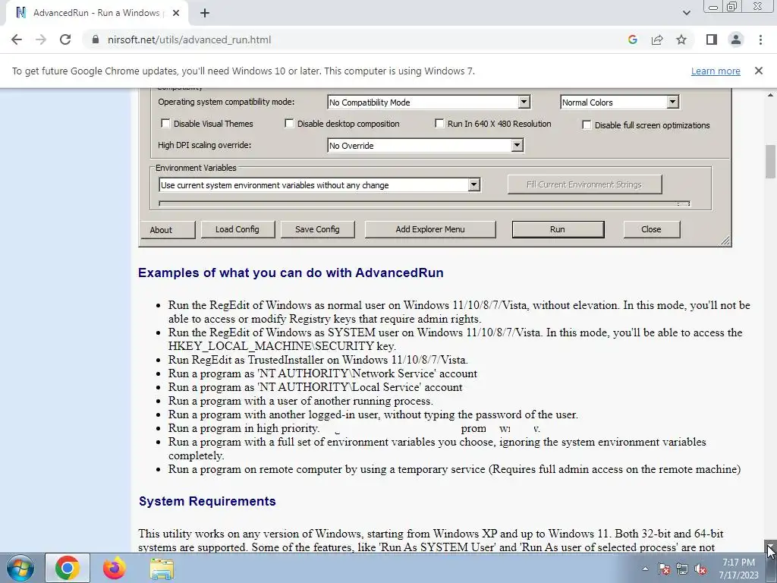This screenshot has height=583, width=777.
Task: Click the browser forward arrow
Action: click(x=41, y=39)
